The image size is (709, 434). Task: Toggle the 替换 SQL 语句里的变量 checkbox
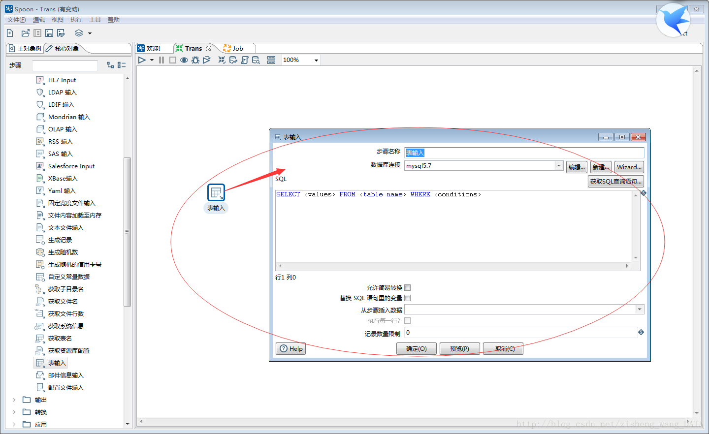point(408,298)
